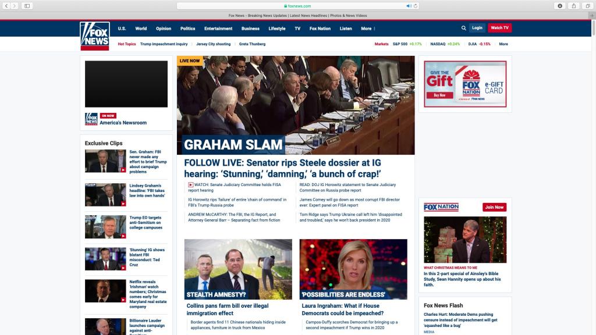Open Fox Nation in the nav bar
596x335 pixels.
pos(320,28)
